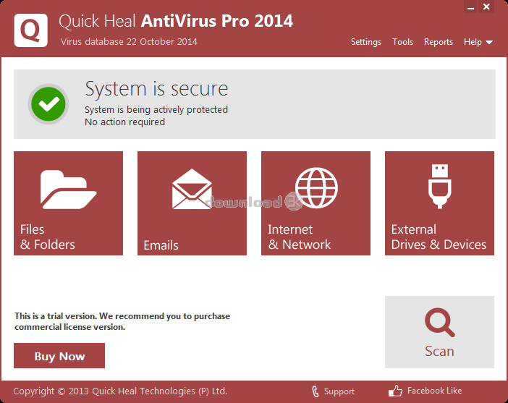Start a scan with the magnifier icon

(x=439, y=323)
